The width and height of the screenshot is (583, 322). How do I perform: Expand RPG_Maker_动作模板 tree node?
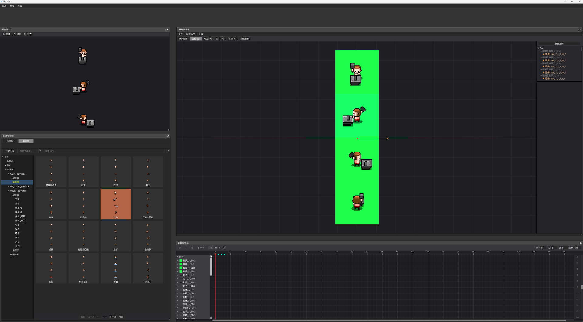point(8,187)
